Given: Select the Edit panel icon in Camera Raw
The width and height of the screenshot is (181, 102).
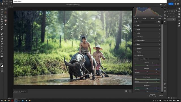Looking at the screenshot, I should tap(165, 8).
